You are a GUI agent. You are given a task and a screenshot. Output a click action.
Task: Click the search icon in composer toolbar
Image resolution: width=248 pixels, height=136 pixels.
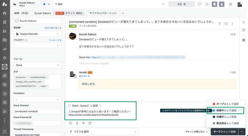83,123
